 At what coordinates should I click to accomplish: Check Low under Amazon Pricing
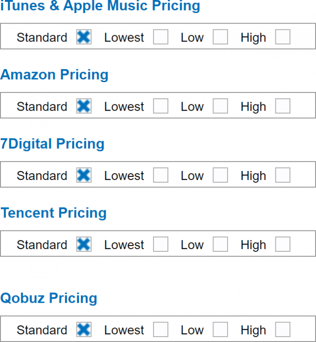point(220,106)
